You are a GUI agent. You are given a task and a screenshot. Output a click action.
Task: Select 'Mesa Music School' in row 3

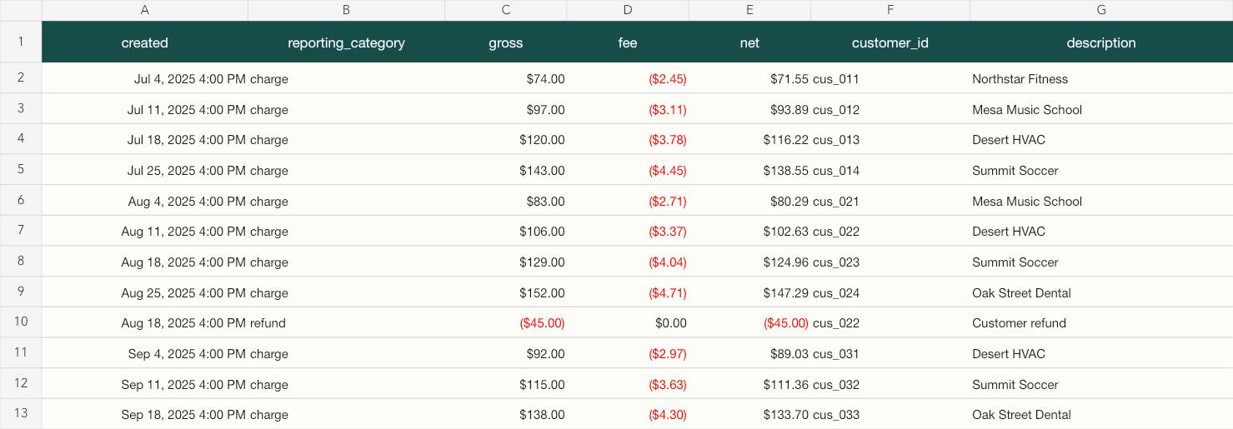1101,109
